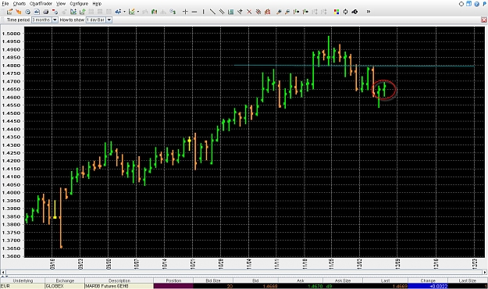Click the teal grid box toolbar icon
Screen dimensions: 488x289
230,12
